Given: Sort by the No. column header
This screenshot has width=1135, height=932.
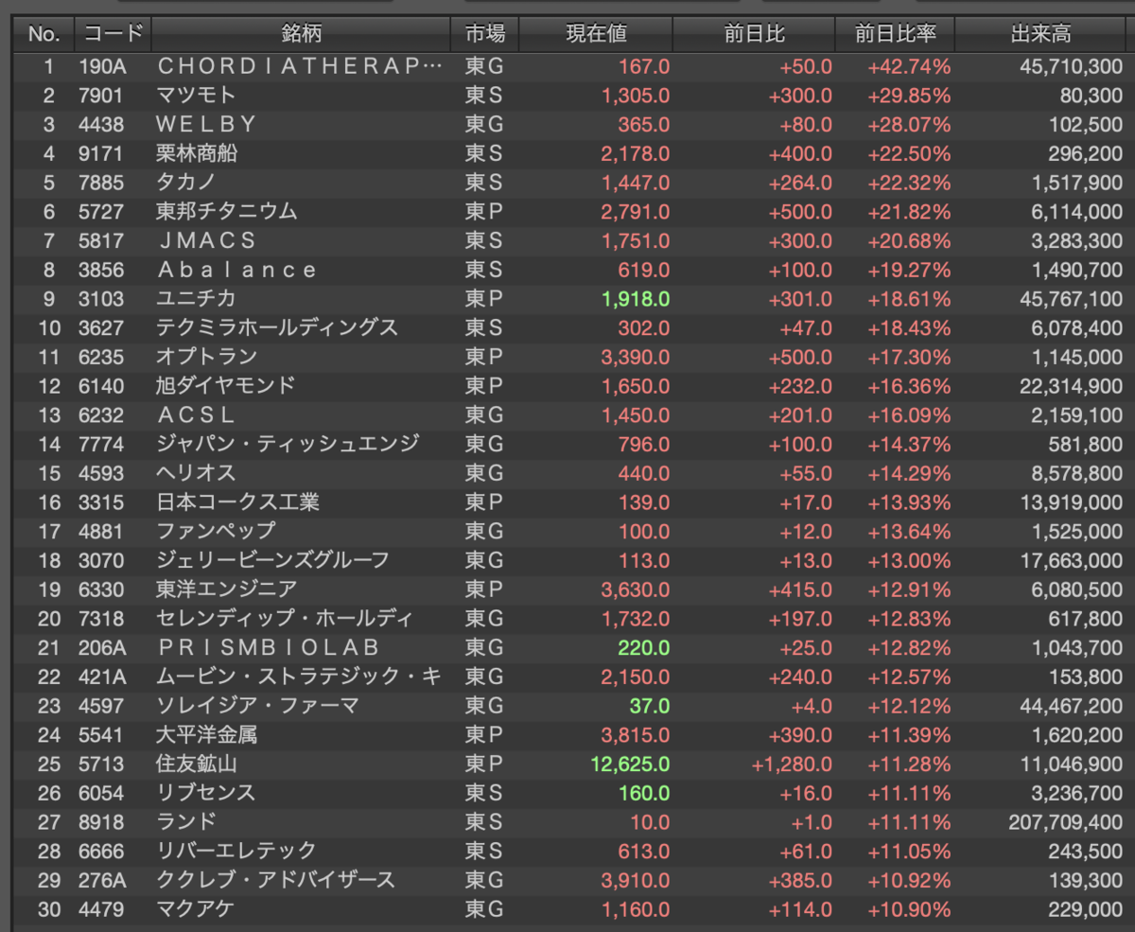Looking at the screenshot, I should click(x=44, y=34).
